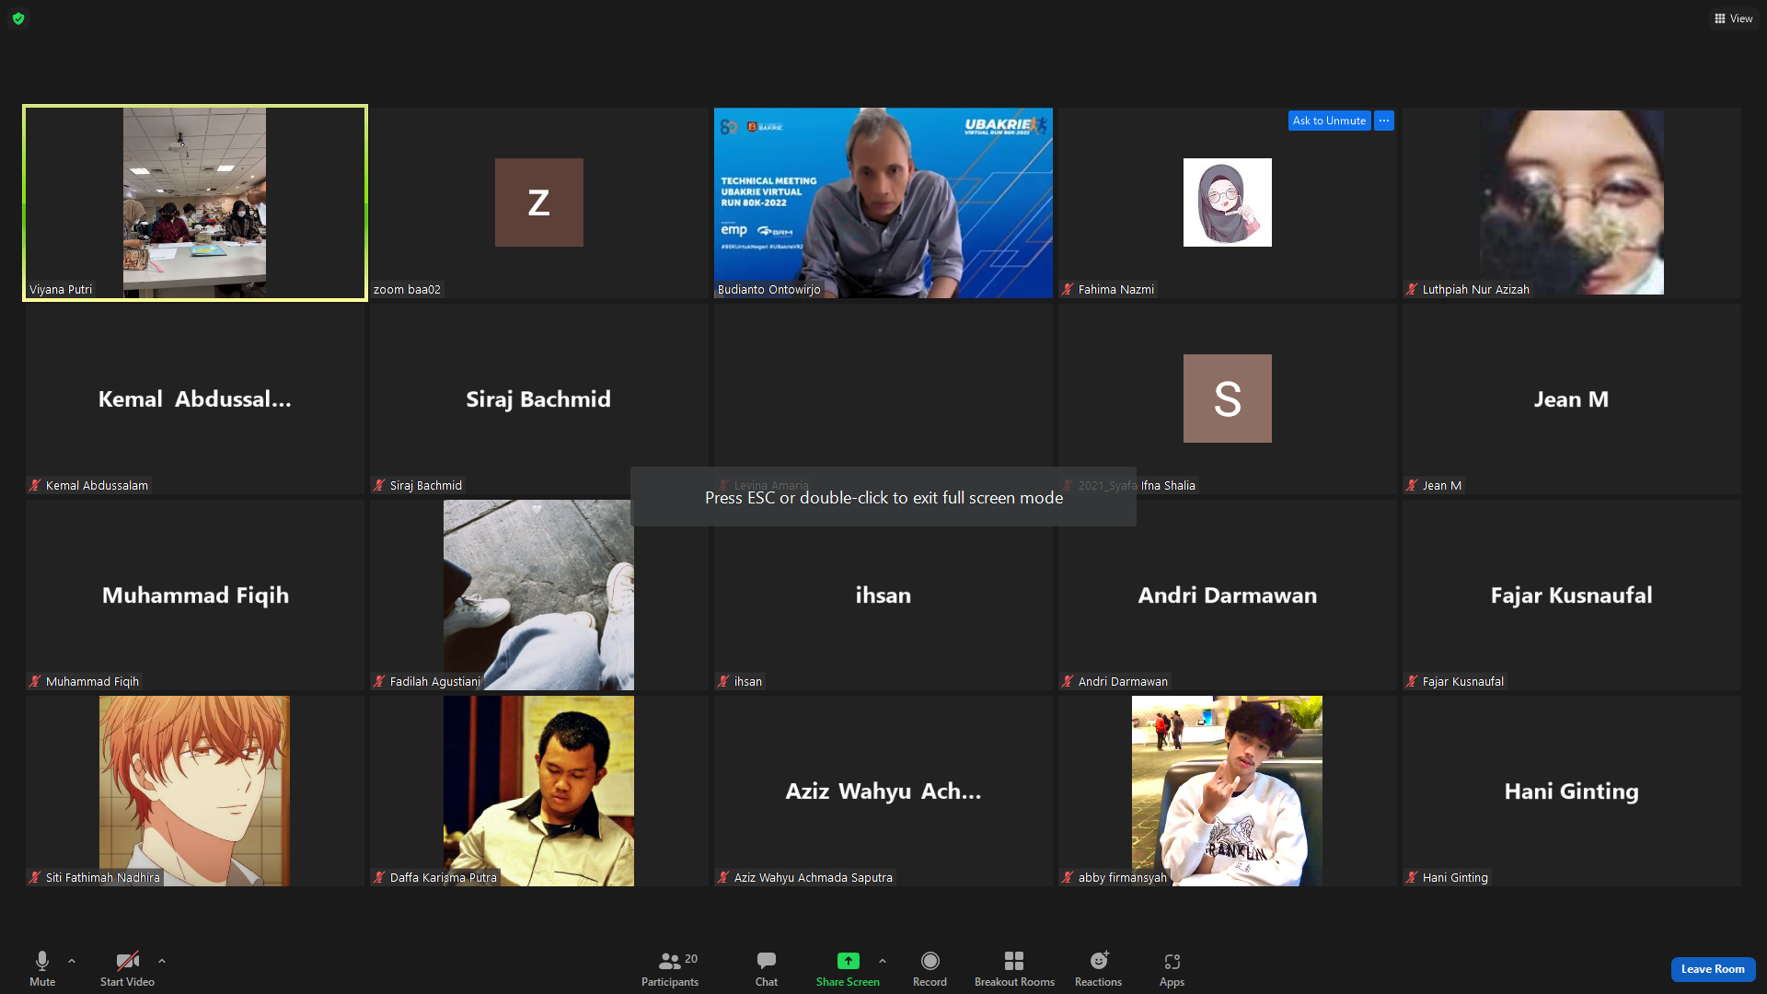Click muted mic icon beside Fadilah Agustiani label
The image size is (1767, 994).
[379, 681]
